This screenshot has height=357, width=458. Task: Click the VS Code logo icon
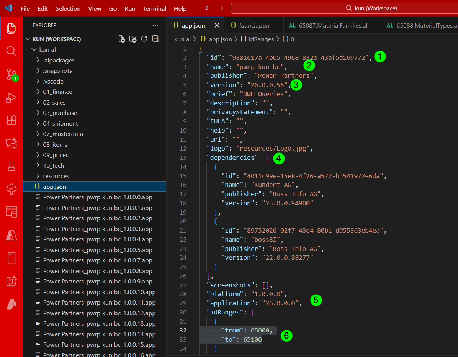pyautogui.click(x=8, y=8)
